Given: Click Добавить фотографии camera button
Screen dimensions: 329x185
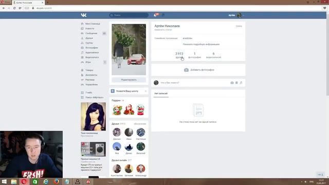Looking at the screenshot, I should click(x=199, y=70).
